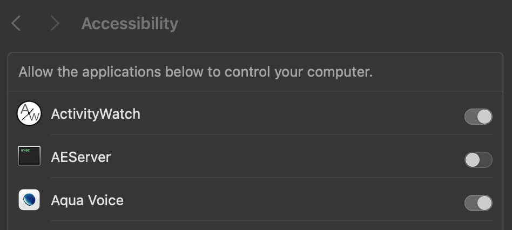Viewport: 512px width, 230px height.
Task: Click the Accessibility page title
Action: tap(130, 24)
